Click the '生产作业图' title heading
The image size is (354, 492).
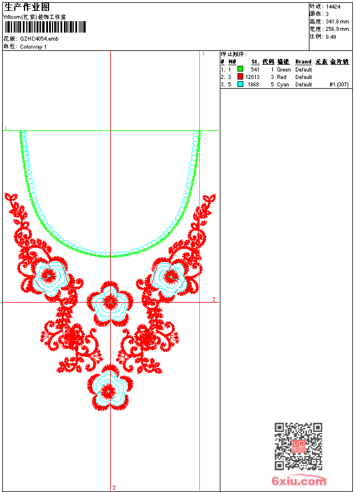coord(27,7)
